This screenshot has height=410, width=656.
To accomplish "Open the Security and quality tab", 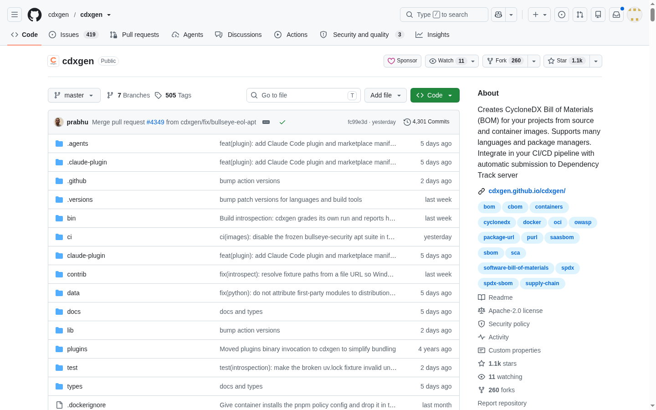I will (x=362, y=35).
